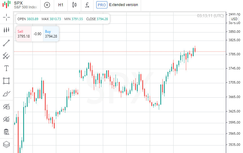
Task: Add a symbol with the plus icon
Action: (47, 5)
